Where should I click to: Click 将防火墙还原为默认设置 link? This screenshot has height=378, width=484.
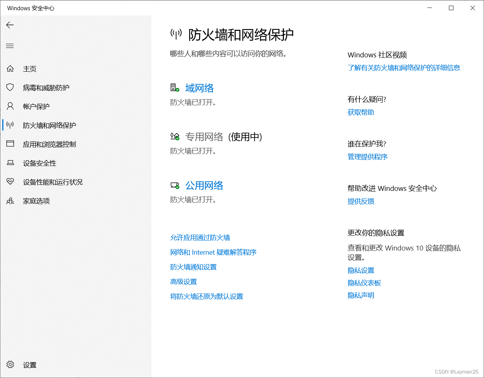(x=207, y=296)
